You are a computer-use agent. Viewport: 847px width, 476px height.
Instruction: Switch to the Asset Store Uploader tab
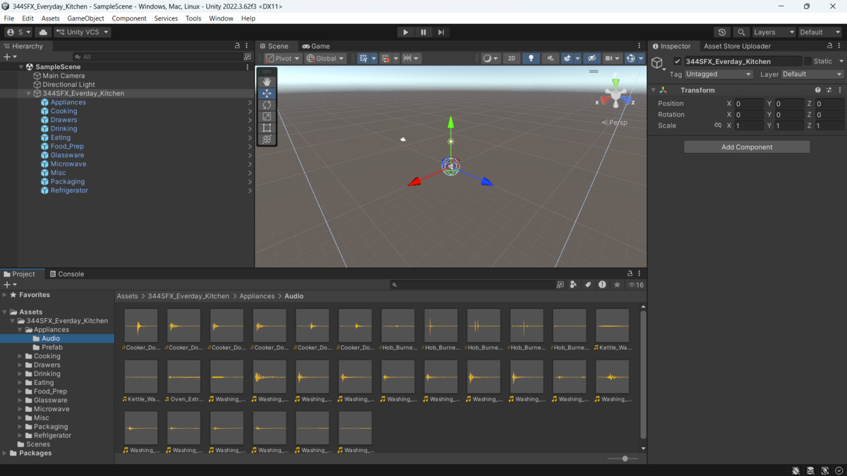737,46
